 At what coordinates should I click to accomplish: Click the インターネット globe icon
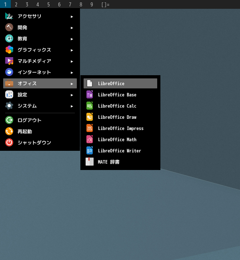[x=9, y=72]
